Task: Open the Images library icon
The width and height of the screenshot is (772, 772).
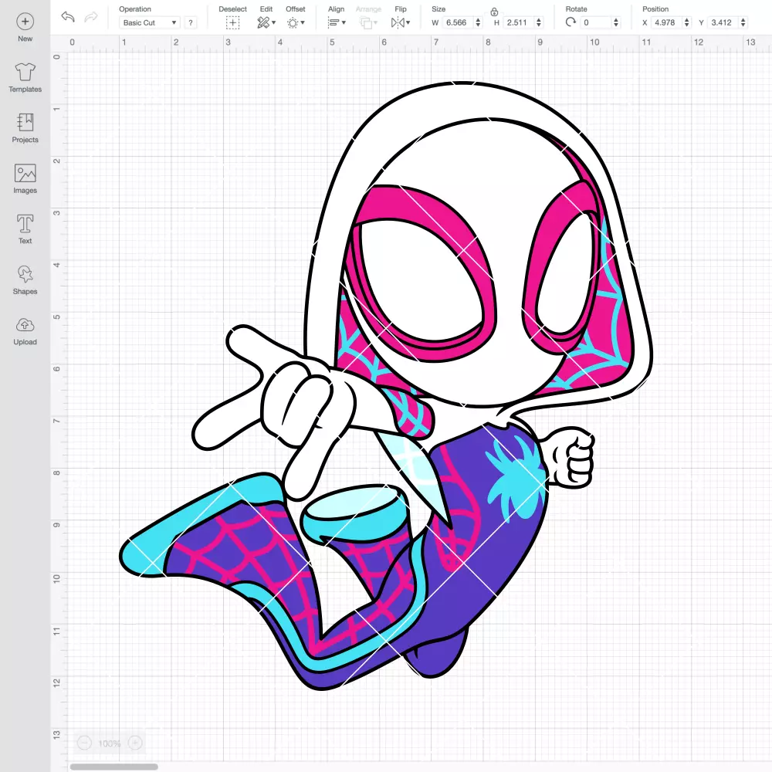Action: click(x=25, y=173)
